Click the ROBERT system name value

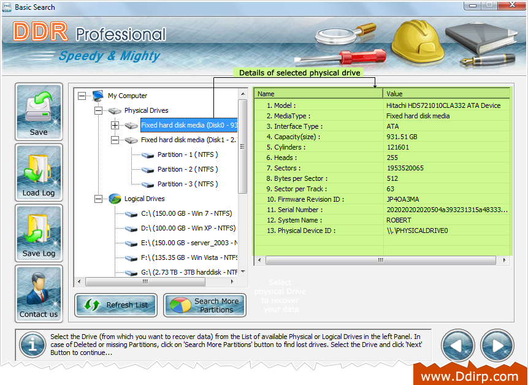pyautogui.click(x=399, y=221)
